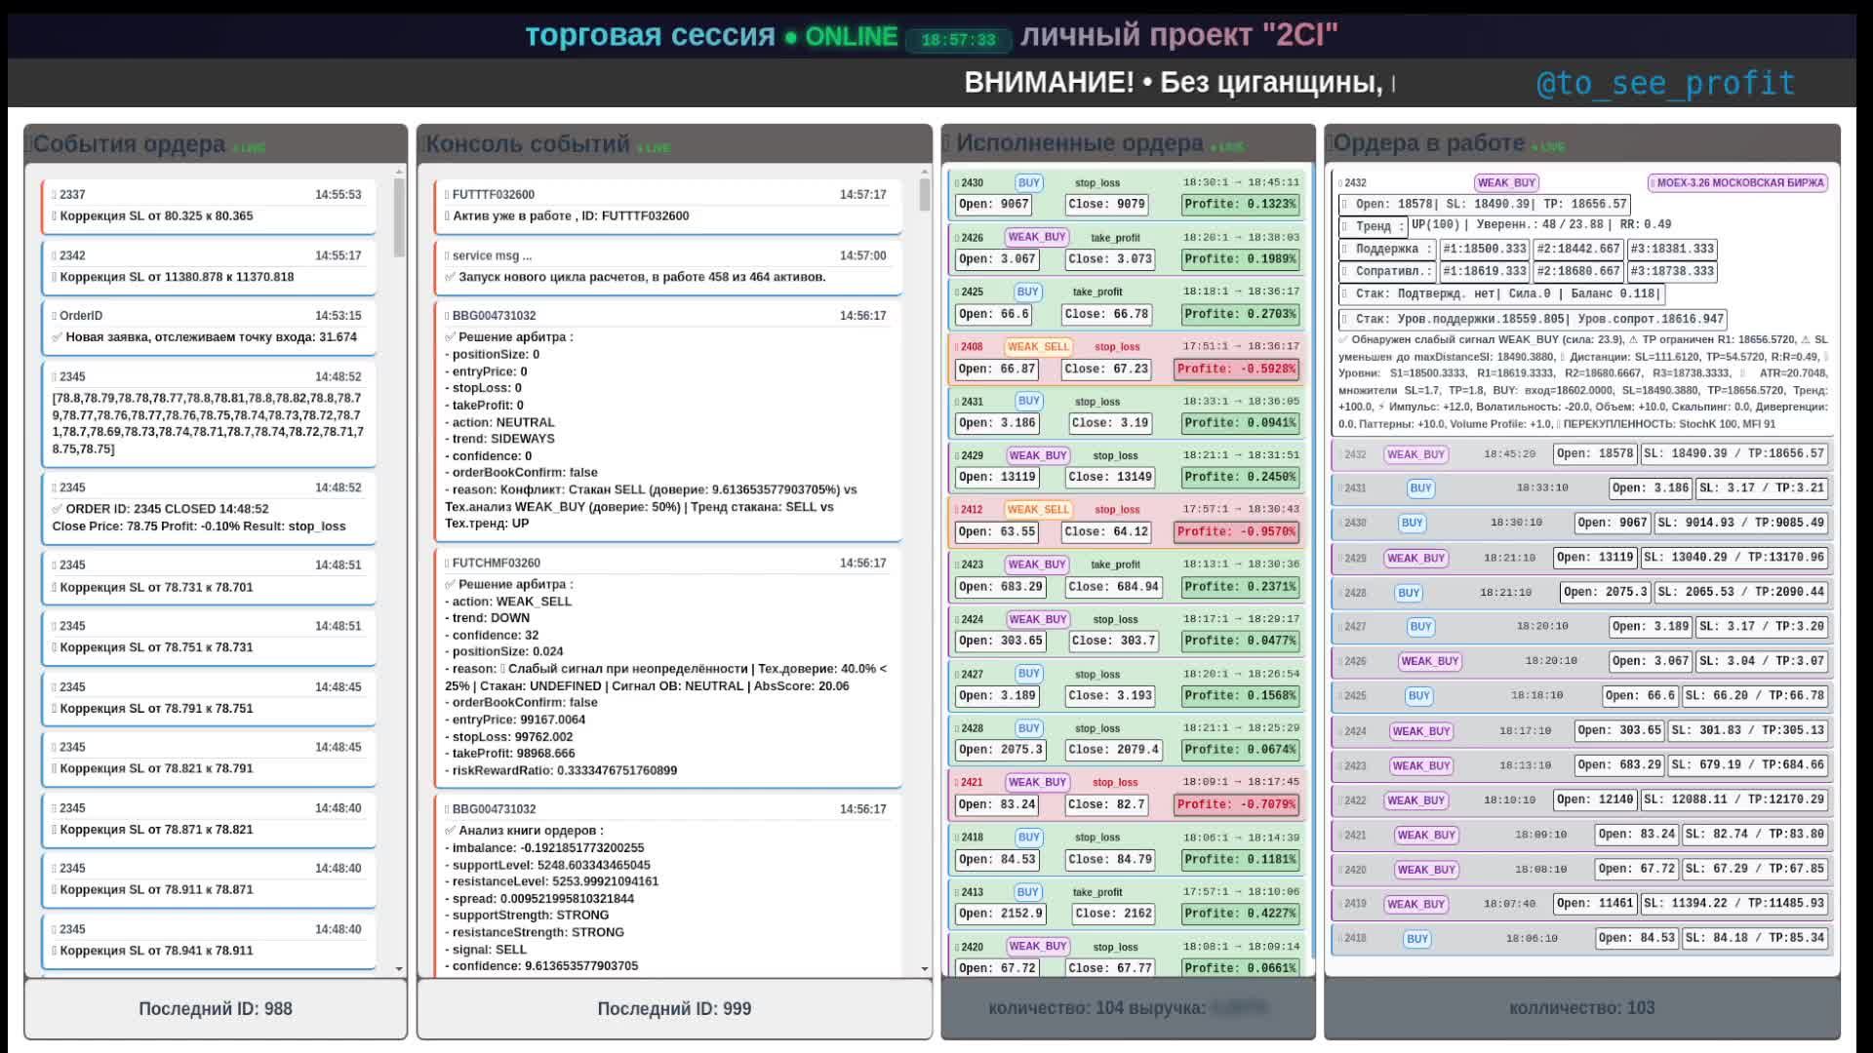Viewport: 1873px width, 1053px height.
Task: Click WEAK_BUY badge on expanded order 2432
Action: click(1506, 182)
